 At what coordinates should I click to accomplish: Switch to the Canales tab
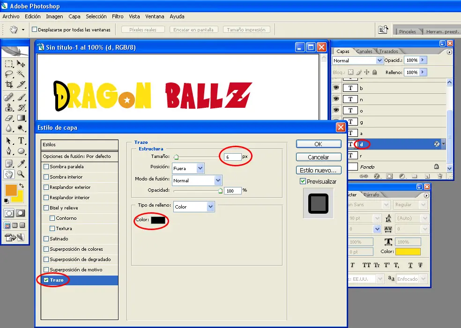pyautogui.click(x=364, y=52)
